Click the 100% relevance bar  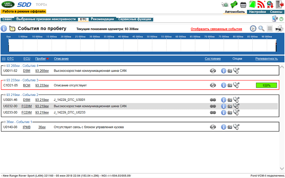point(267,85)
